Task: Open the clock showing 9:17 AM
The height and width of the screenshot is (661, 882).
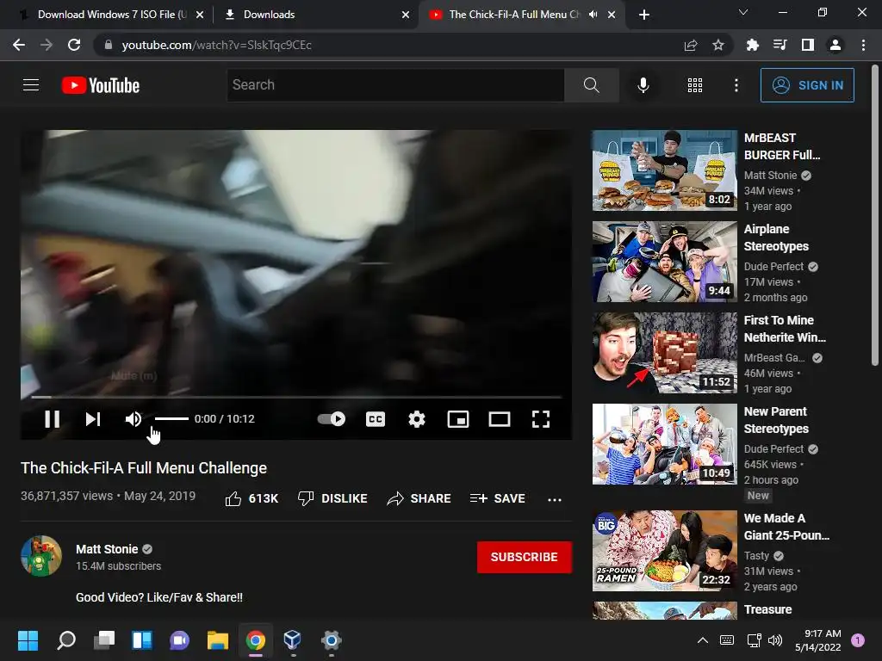Action: coord(818,640)
